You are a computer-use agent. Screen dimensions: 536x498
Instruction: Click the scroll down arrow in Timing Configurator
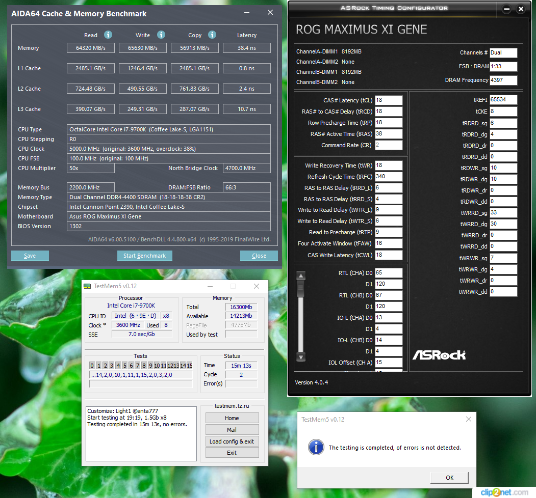point(301,357)
